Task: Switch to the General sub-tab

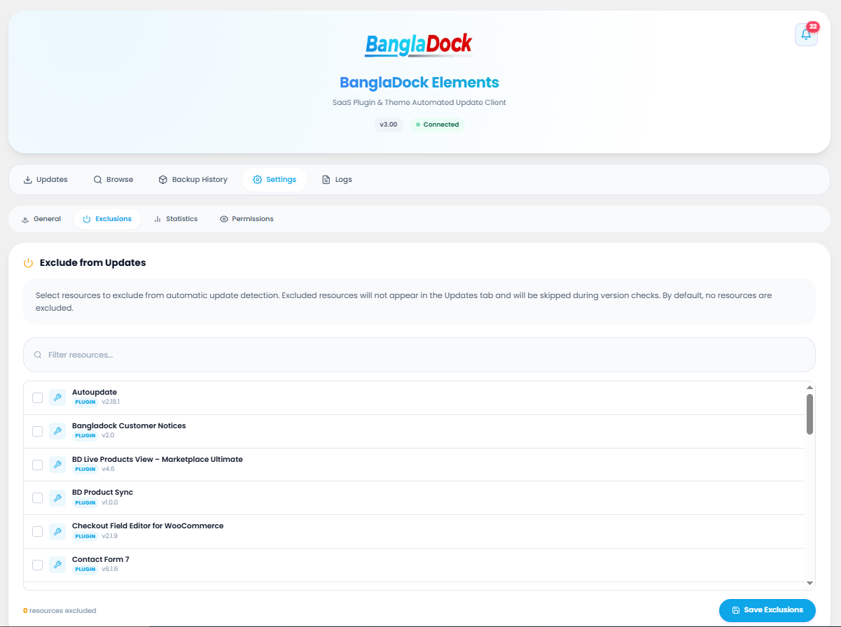Action: point(41,219)
